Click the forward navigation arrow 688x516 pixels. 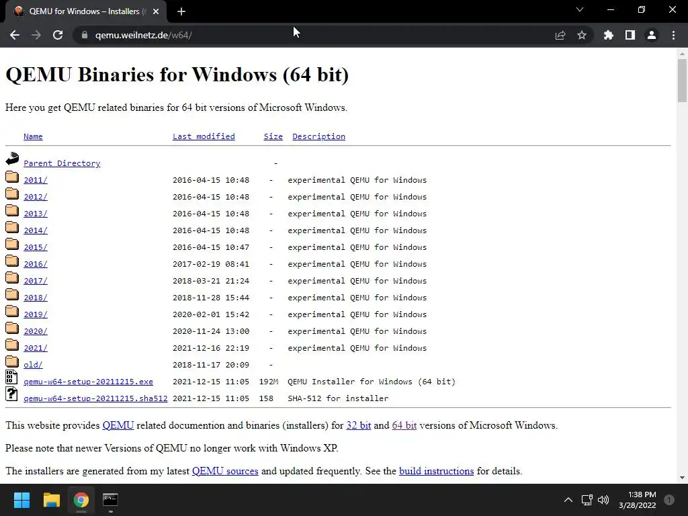(36, 35)
